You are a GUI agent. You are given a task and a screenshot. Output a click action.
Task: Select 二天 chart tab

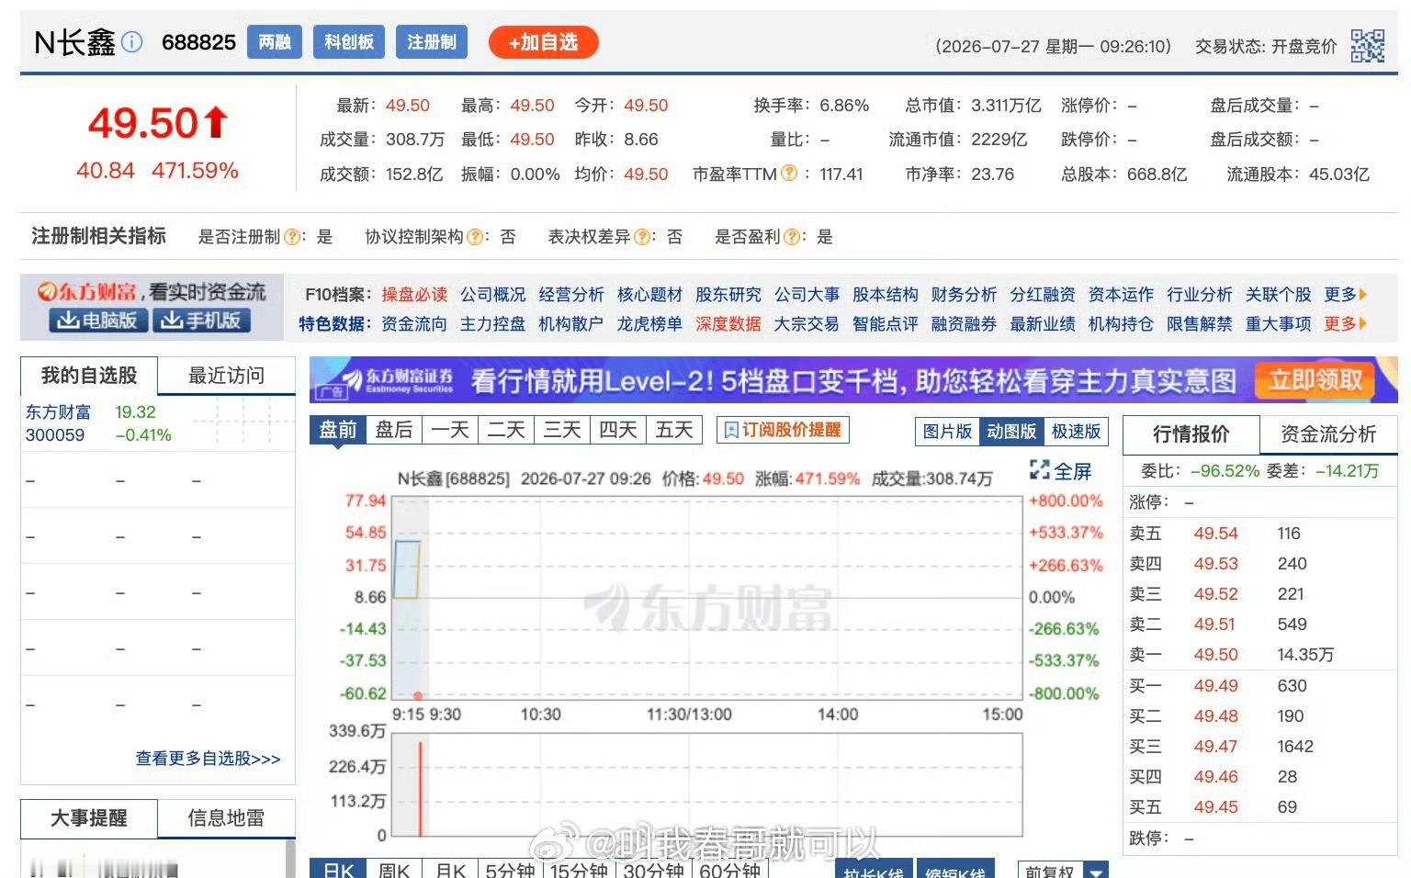pyautogui.click(x=506, y=430)
